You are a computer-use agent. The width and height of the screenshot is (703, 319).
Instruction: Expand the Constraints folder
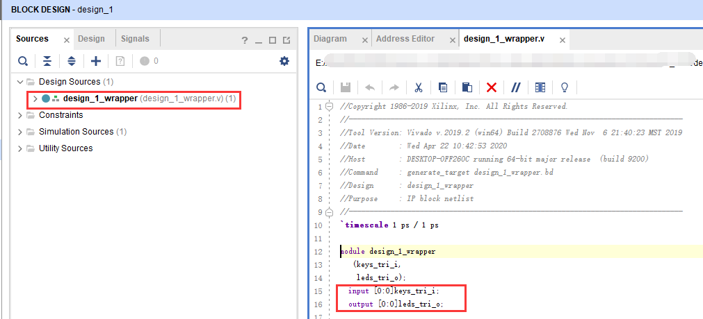19,115
